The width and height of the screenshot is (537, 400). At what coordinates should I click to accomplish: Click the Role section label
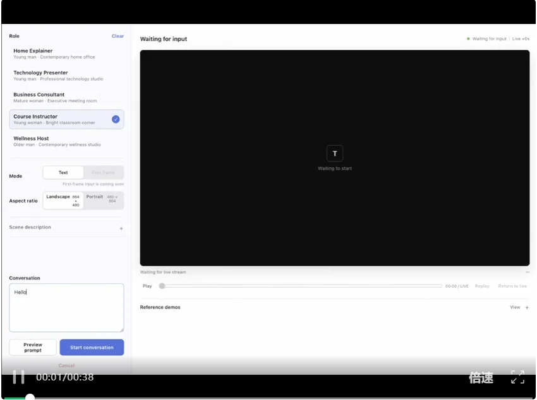coord(14,36)
